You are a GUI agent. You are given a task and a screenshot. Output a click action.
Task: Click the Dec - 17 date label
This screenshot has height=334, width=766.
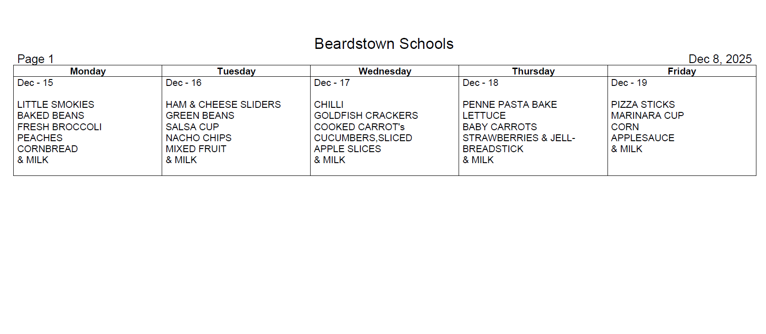click(332, 83)
